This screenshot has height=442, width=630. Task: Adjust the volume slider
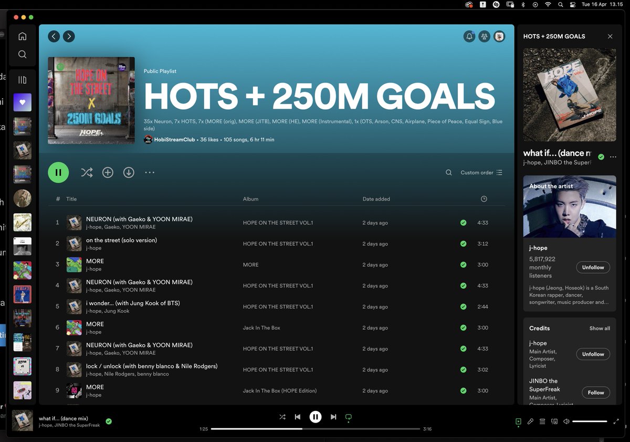click(590, 422)
